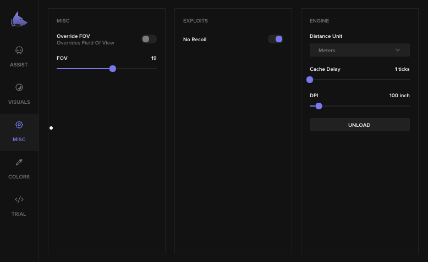
Task: Select the Misc gear icon
Action: point(19,125)
